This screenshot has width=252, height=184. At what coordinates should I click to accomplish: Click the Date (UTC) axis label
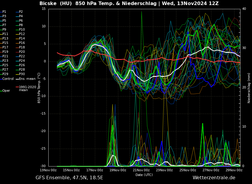[x=144, y=175]
